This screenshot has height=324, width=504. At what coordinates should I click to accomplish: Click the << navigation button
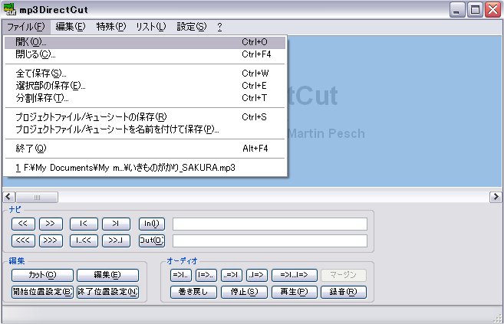coord(23,224)
